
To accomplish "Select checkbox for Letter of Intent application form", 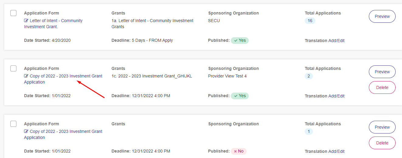I will coord(13,13).
